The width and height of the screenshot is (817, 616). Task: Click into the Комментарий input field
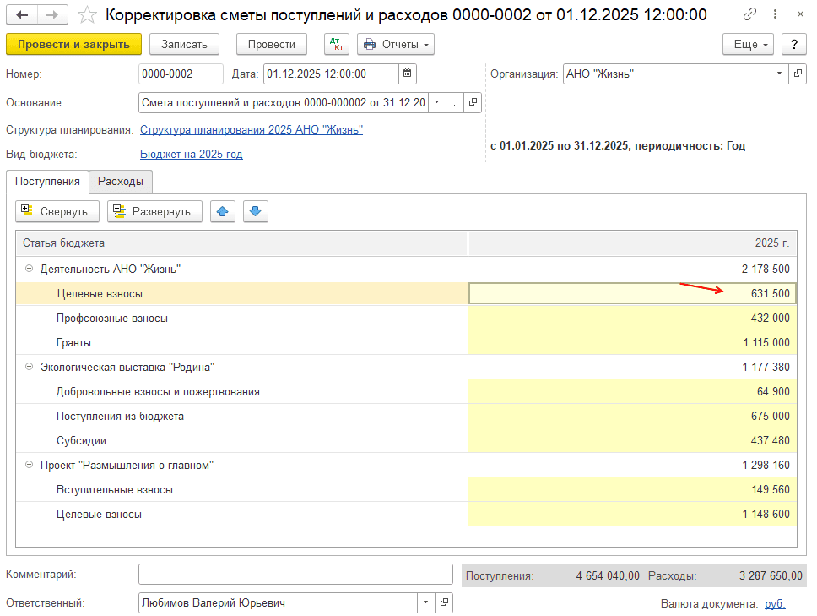(295, 575)
